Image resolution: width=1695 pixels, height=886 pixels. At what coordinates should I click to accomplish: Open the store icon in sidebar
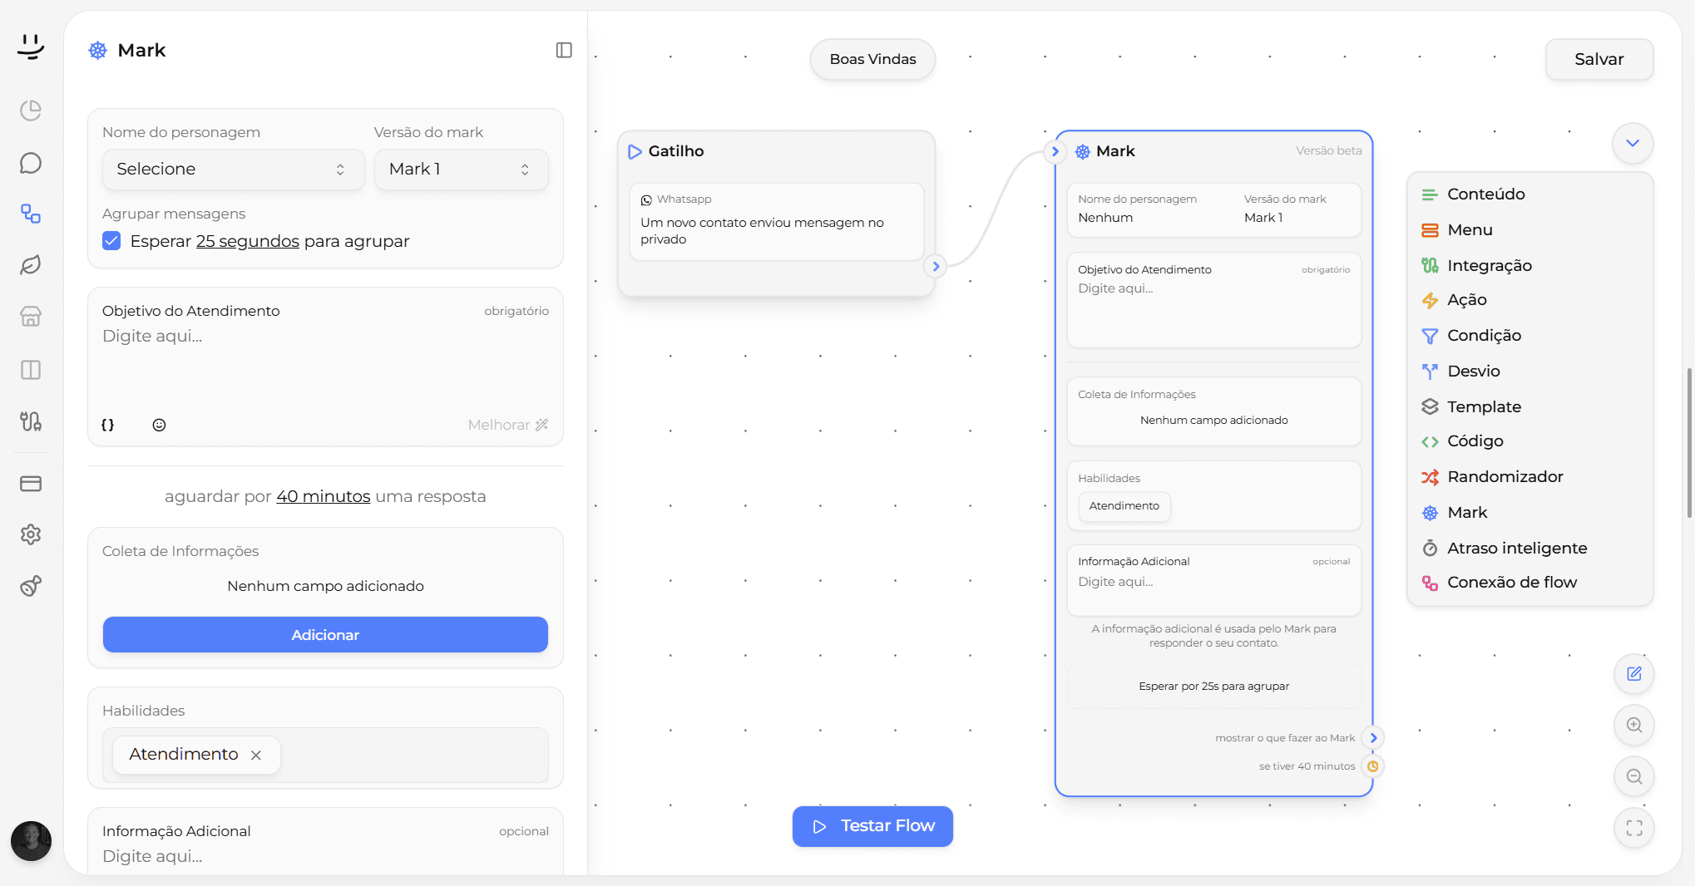pos(31,317)
